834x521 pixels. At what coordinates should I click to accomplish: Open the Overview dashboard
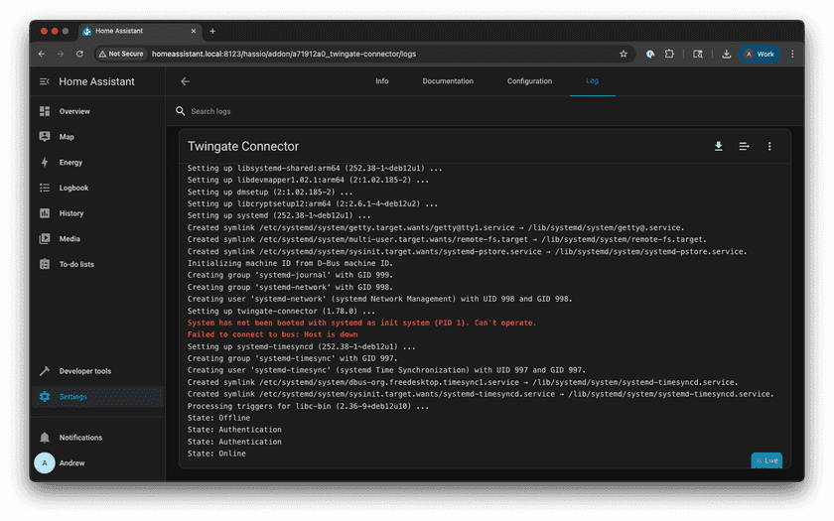[x=74, y=111]
